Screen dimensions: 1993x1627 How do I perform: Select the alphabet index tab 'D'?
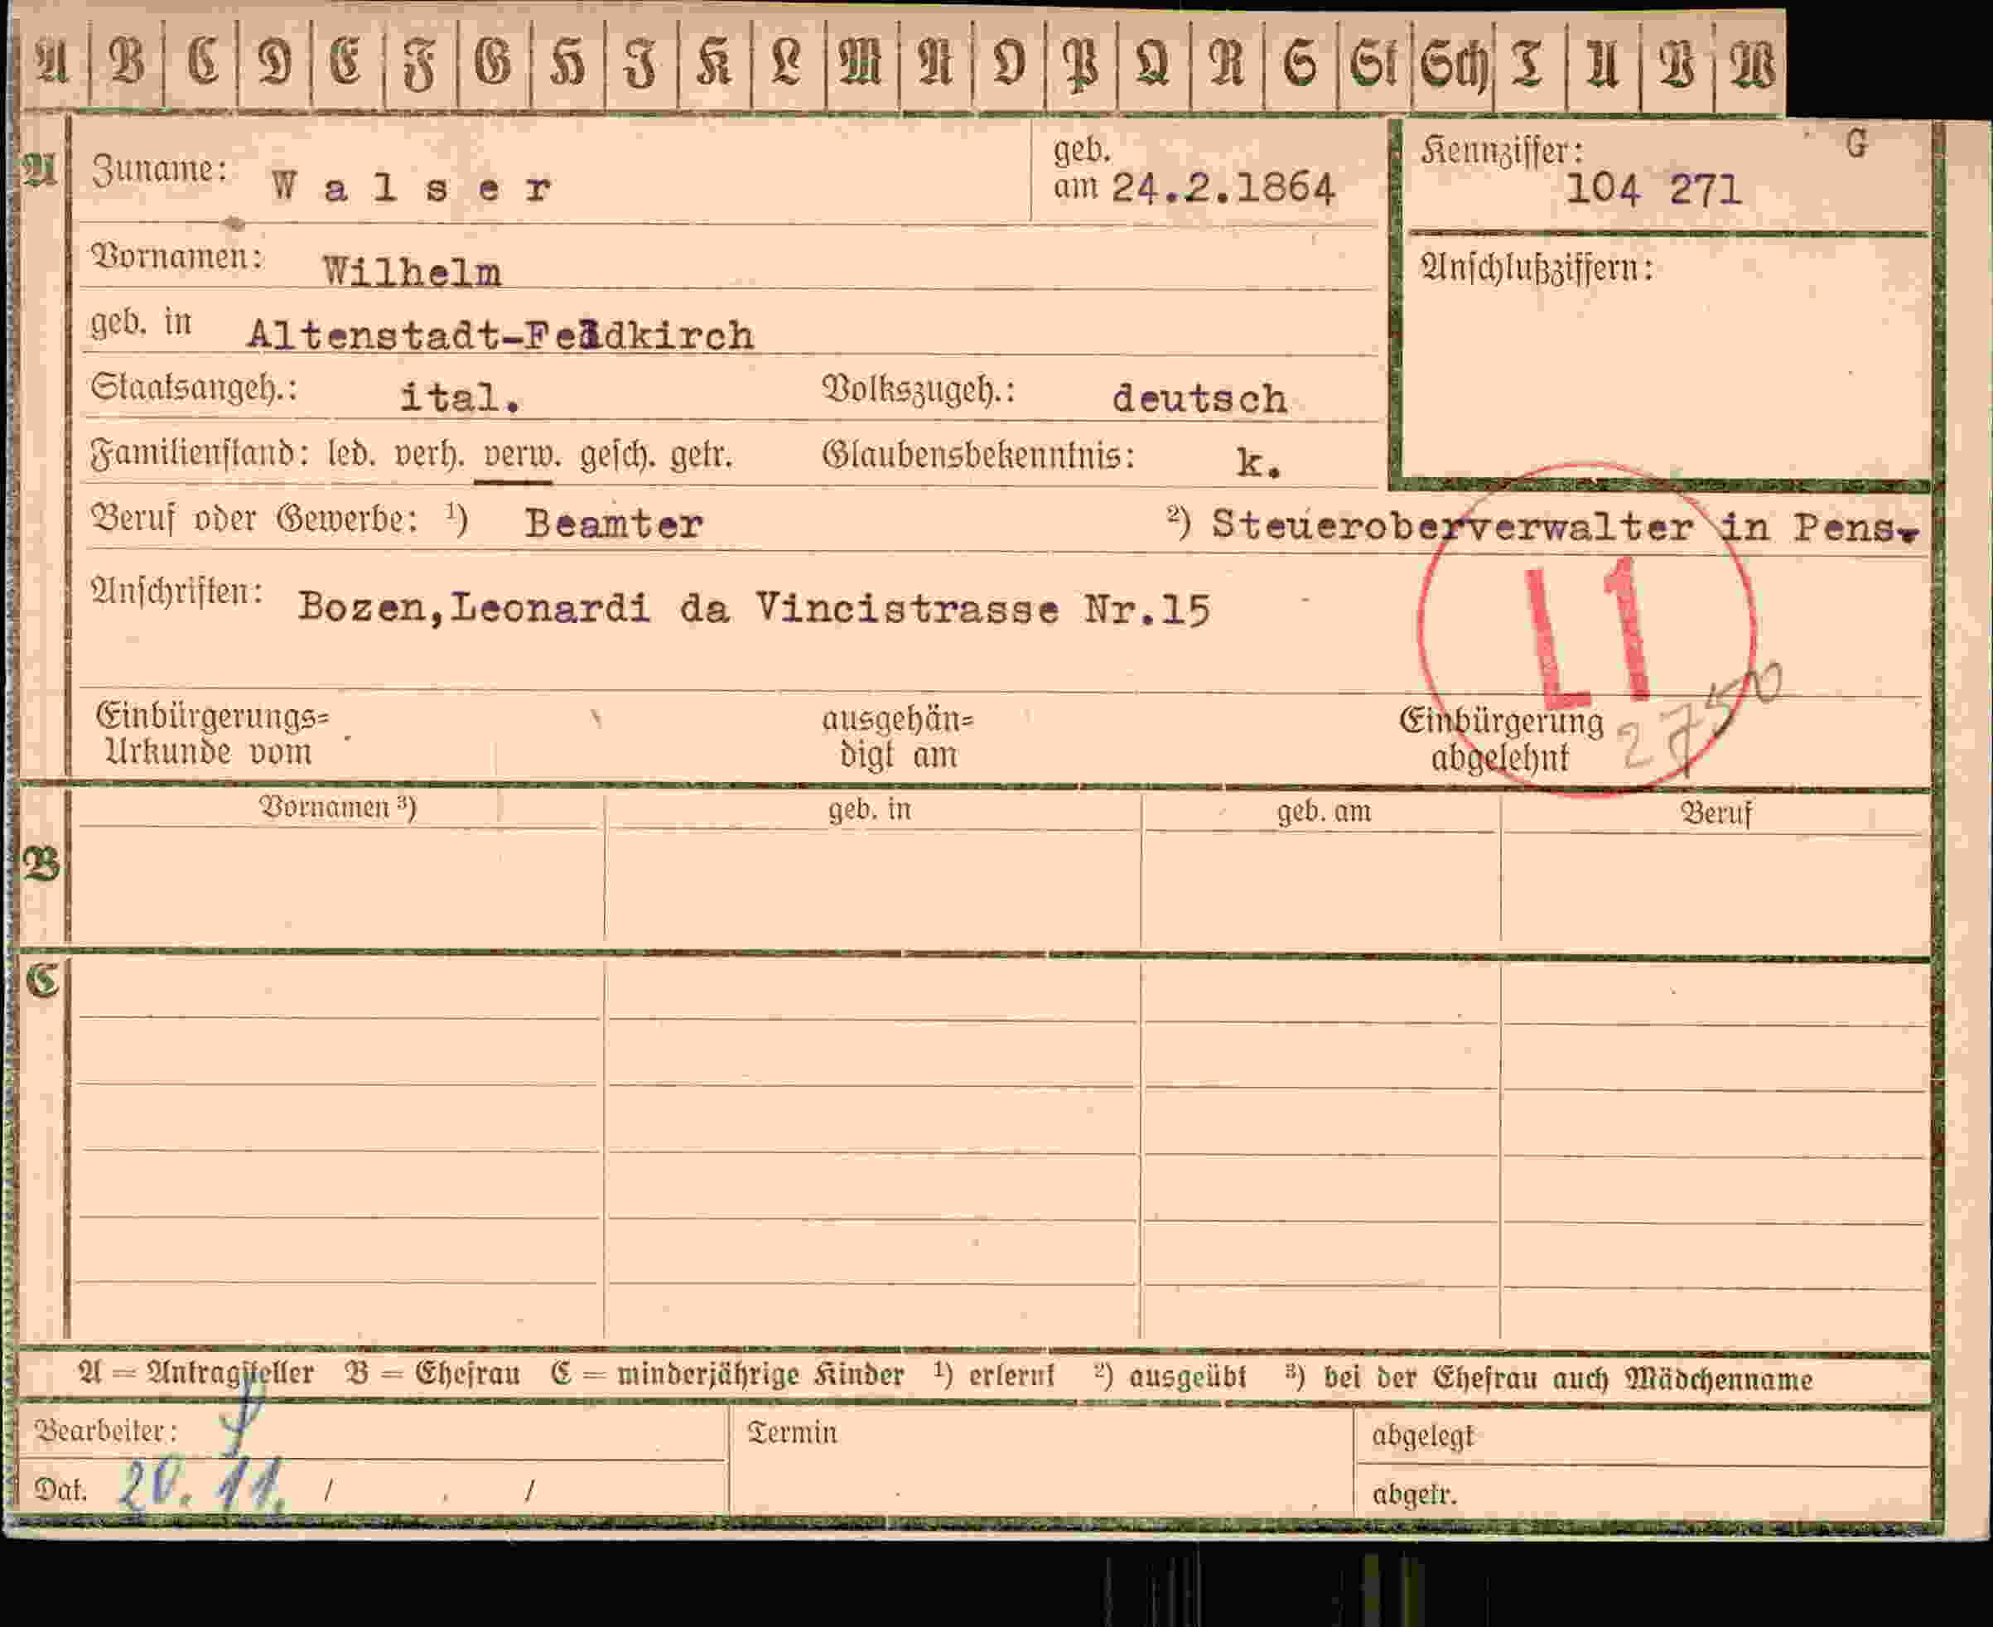[274, 64]
